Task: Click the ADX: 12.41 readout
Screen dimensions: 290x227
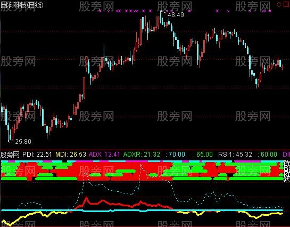Action: click(x=104, y=154)
